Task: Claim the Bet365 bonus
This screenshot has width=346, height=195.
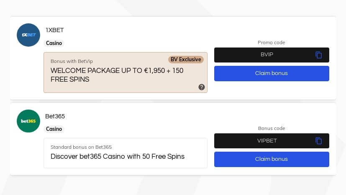Action: 272,159
